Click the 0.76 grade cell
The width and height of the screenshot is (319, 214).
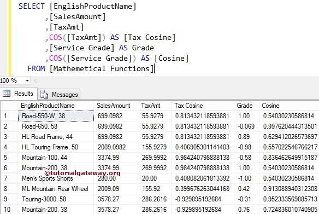(x=246, y=210)
